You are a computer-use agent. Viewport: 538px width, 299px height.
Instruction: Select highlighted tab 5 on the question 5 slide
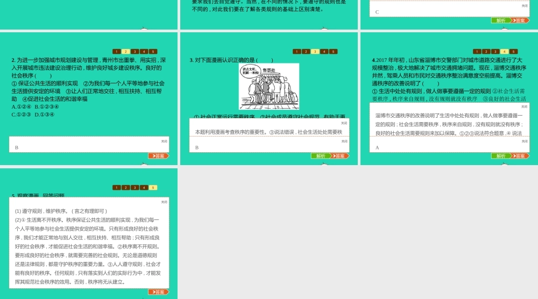[153, 188]
